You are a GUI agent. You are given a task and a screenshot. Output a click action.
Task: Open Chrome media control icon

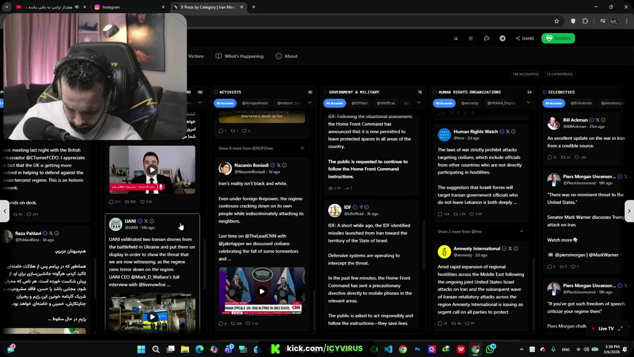(x=603, y=21)
